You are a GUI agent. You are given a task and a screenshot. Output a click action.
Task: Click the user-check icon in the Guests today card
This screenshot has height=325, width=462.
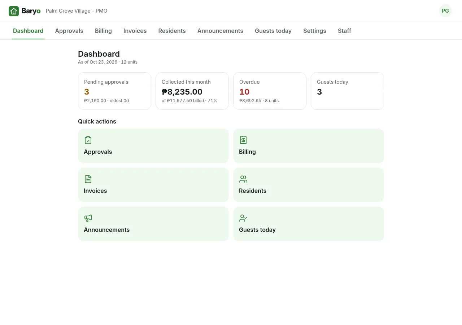243,218
